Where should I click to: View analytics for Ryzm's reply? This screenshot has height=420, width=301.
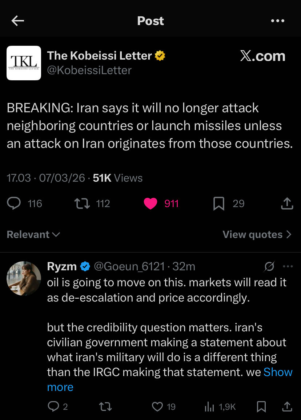[209, 407]
